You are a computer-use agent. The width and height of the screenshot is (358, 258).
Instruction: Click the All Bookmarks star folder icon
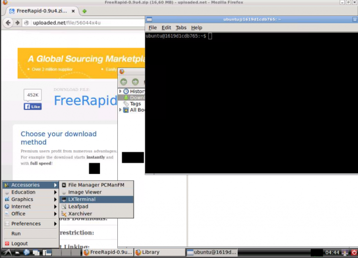tap(126, 110)
